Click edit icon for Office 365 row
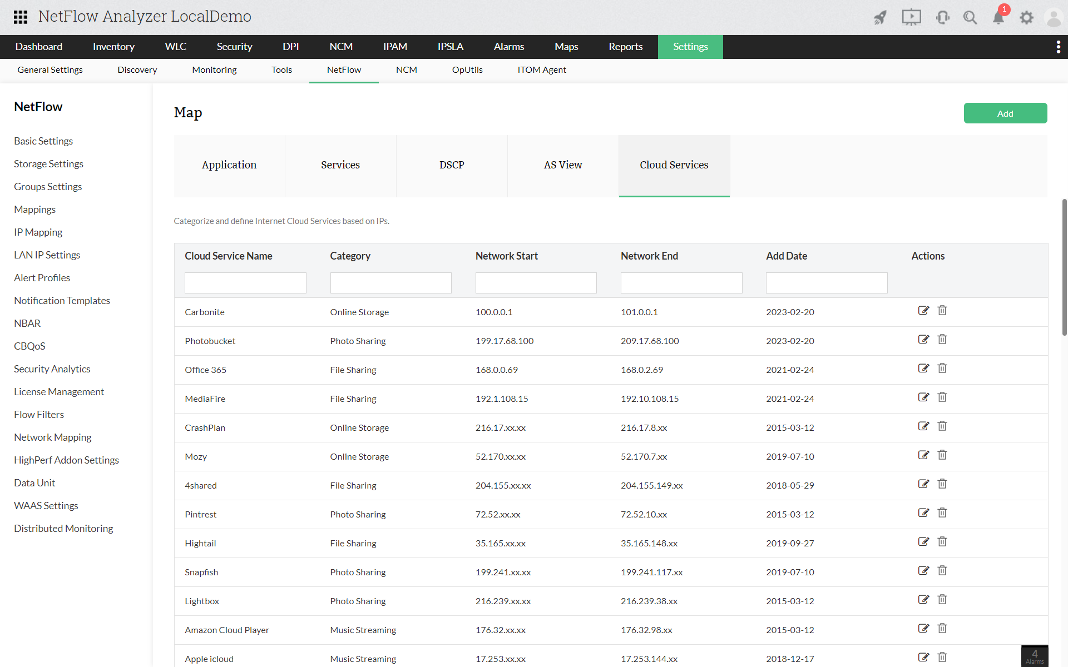1068x667 pixels. pyautogui.click(x=923, y=369)
